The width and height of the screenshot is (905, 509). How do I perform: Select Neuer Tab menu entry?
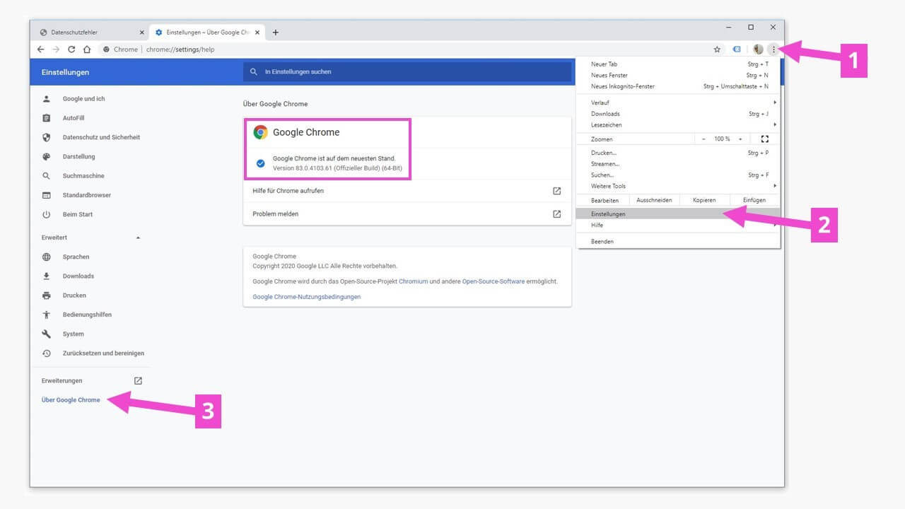pyautogui.click(x=678, y=64)
